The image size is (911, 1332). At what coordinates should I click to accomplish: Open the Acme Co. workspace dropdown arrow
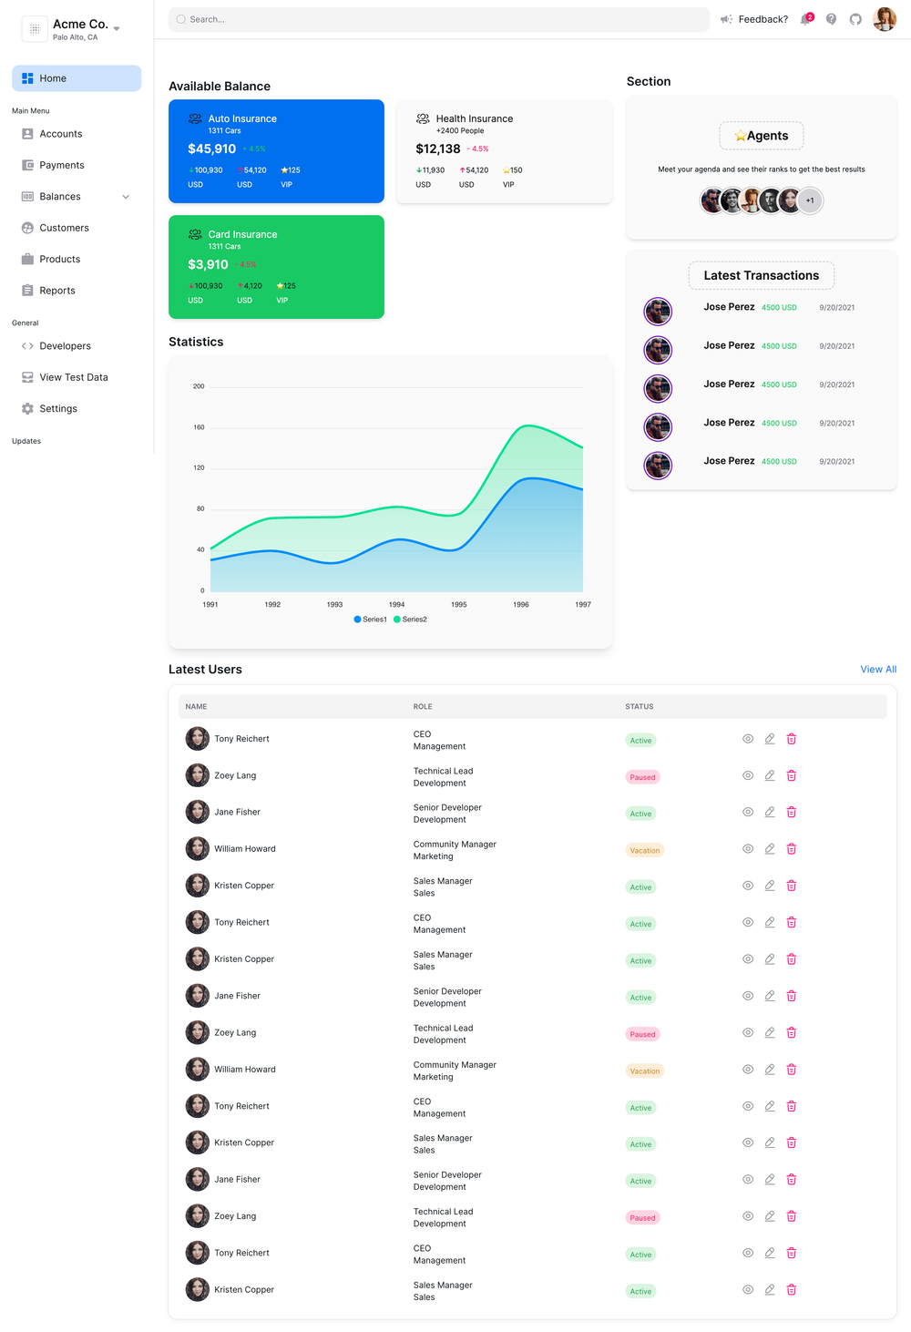click(117, 29)
